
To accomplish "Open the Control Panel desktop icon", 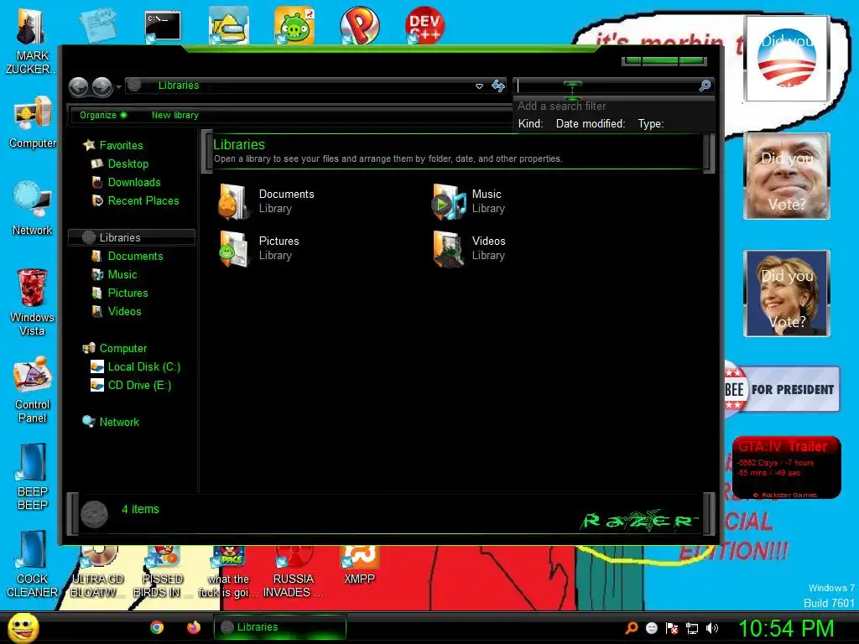I will 33,389.
